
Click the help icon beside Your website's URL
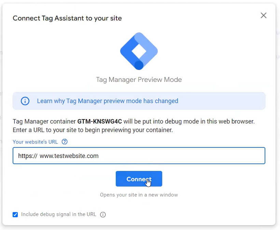pyautogui.click(x=65, y=142)
